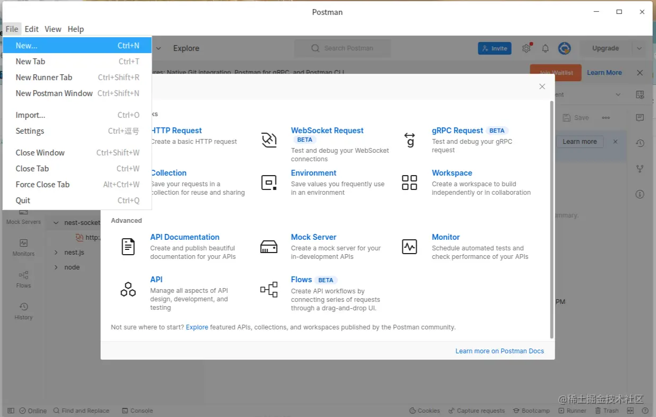Open Learn more on Postman Docs link
This screenshot has width=656, height=417.
coord(499,351)
